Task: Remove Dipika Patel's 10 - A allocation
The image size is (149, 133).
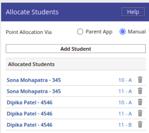Action: pos(140,102)
